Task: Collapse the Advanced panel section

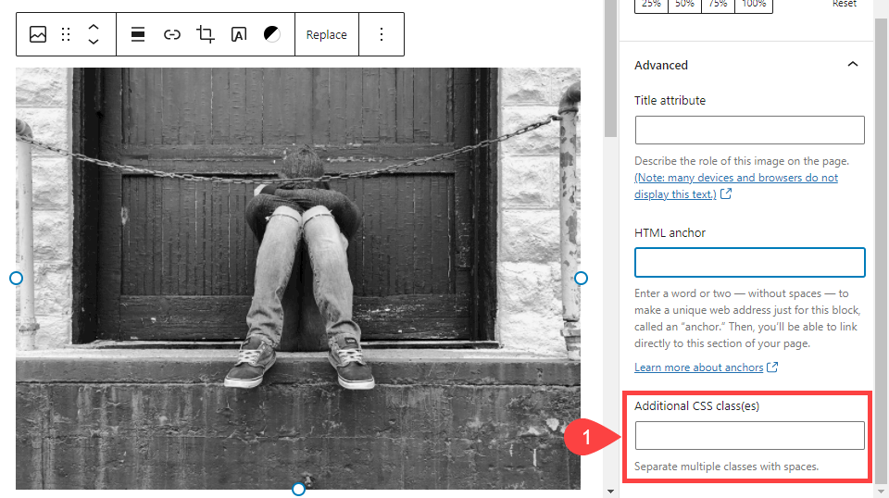Action: pyautogui.click(x=852, y=65)
